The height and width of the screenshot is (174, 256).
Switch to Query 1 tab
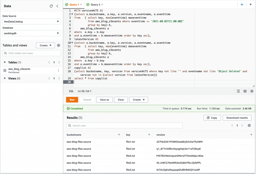[x=74, y=4]
